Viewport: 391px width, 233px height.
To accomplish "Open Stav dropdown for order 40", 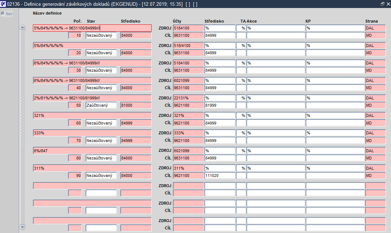I will [101, 88].
